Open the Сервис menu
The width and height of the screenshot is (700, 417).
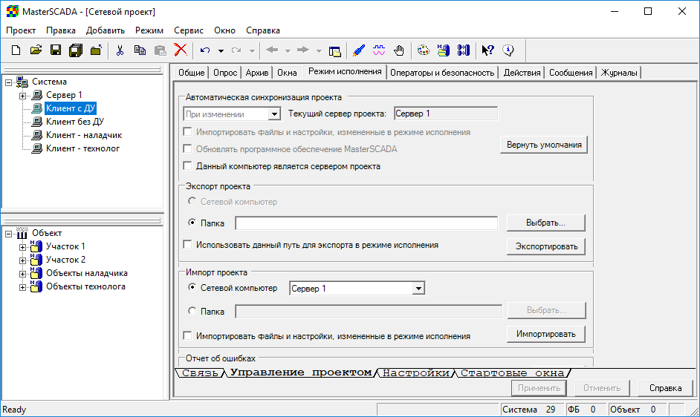[189, 30]
